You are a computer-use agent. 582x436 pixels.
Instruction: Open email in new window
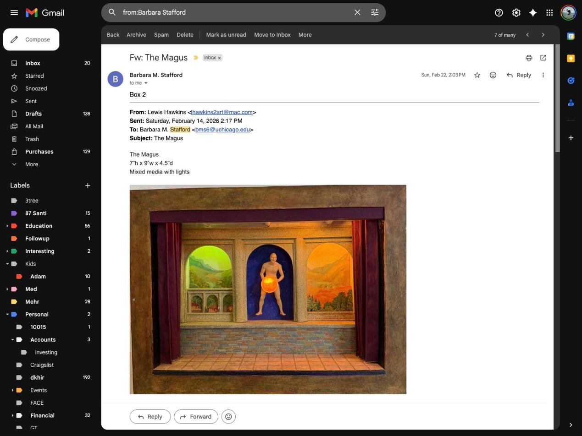coord(543,58)
